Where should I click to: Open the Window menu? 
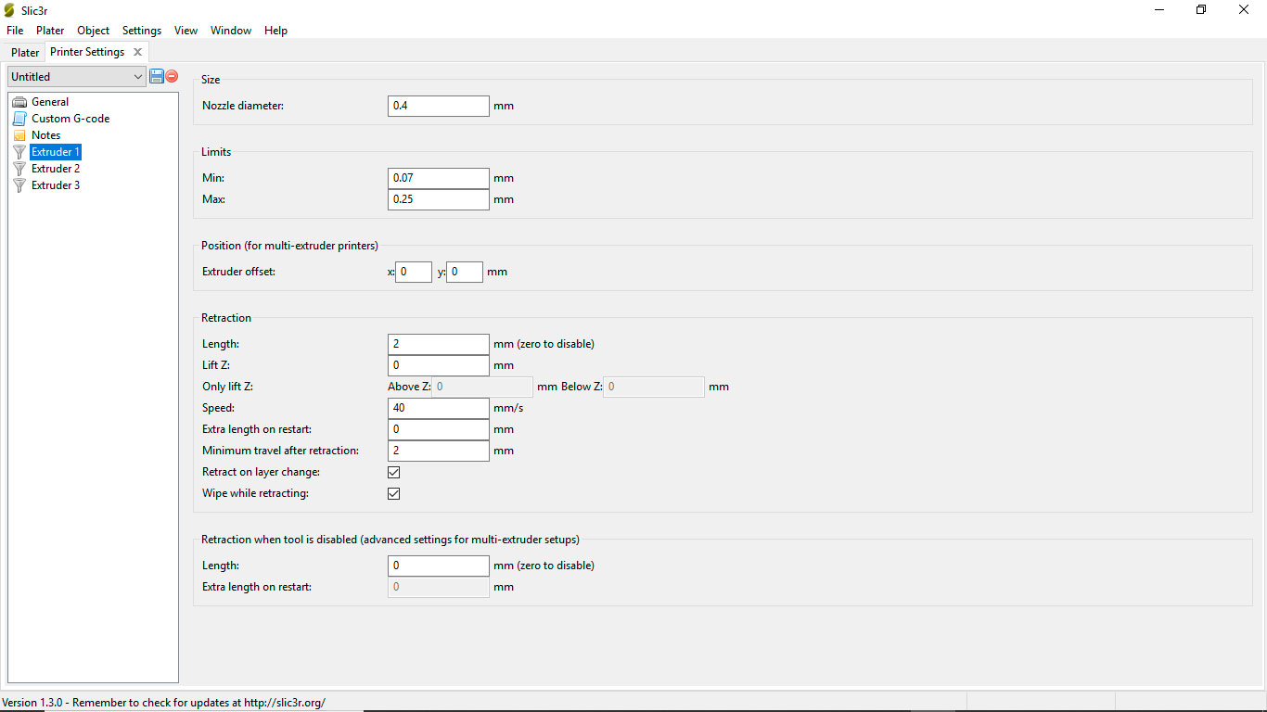231,31
